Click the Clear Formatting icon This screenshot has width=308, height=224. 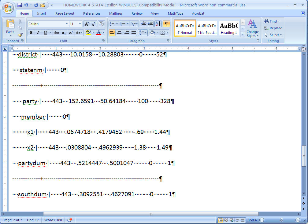coord(102,24)
